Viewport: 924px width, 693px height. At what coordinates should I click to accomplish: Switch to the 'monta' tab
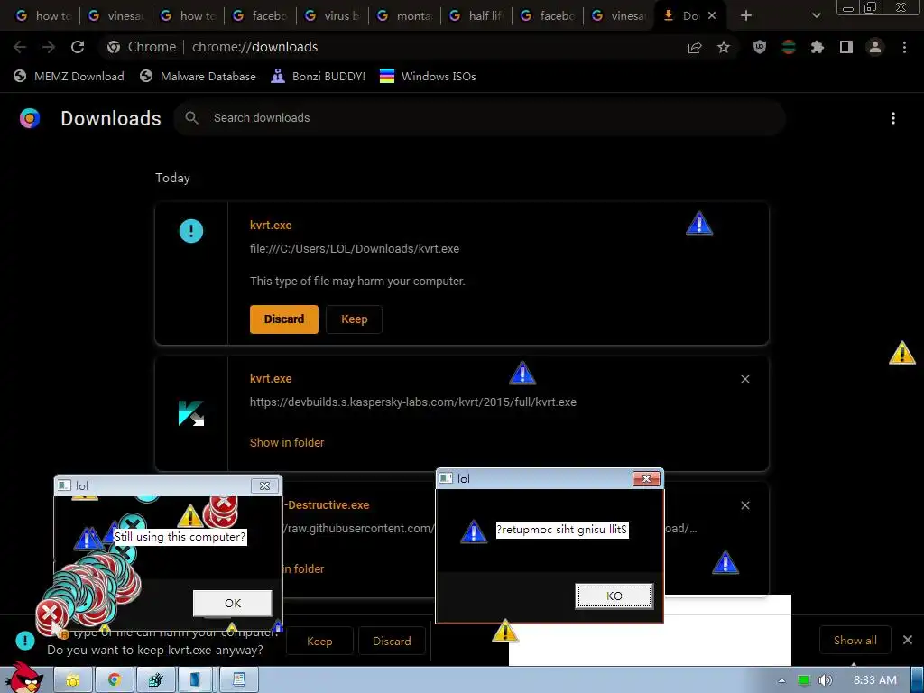tap(405, 16)
